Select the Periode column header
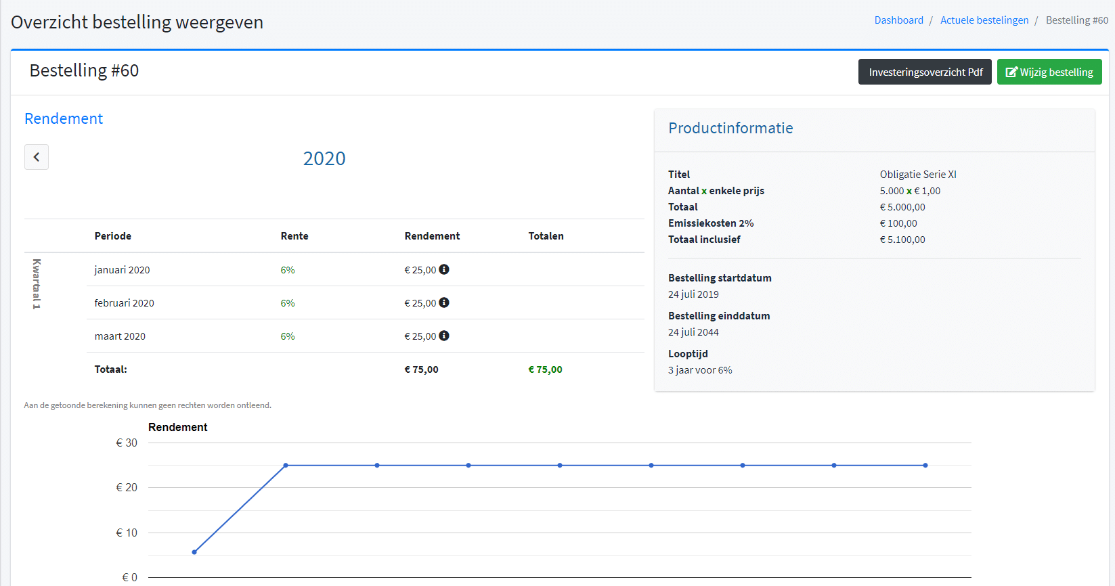The image size is (1115, 586). click(113, 236)
